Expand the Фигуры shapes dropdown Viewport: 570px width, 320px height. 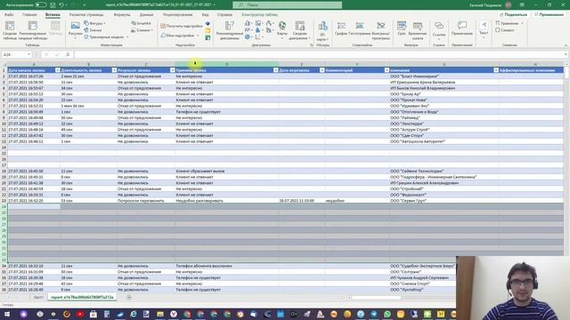tap(94, 23)
